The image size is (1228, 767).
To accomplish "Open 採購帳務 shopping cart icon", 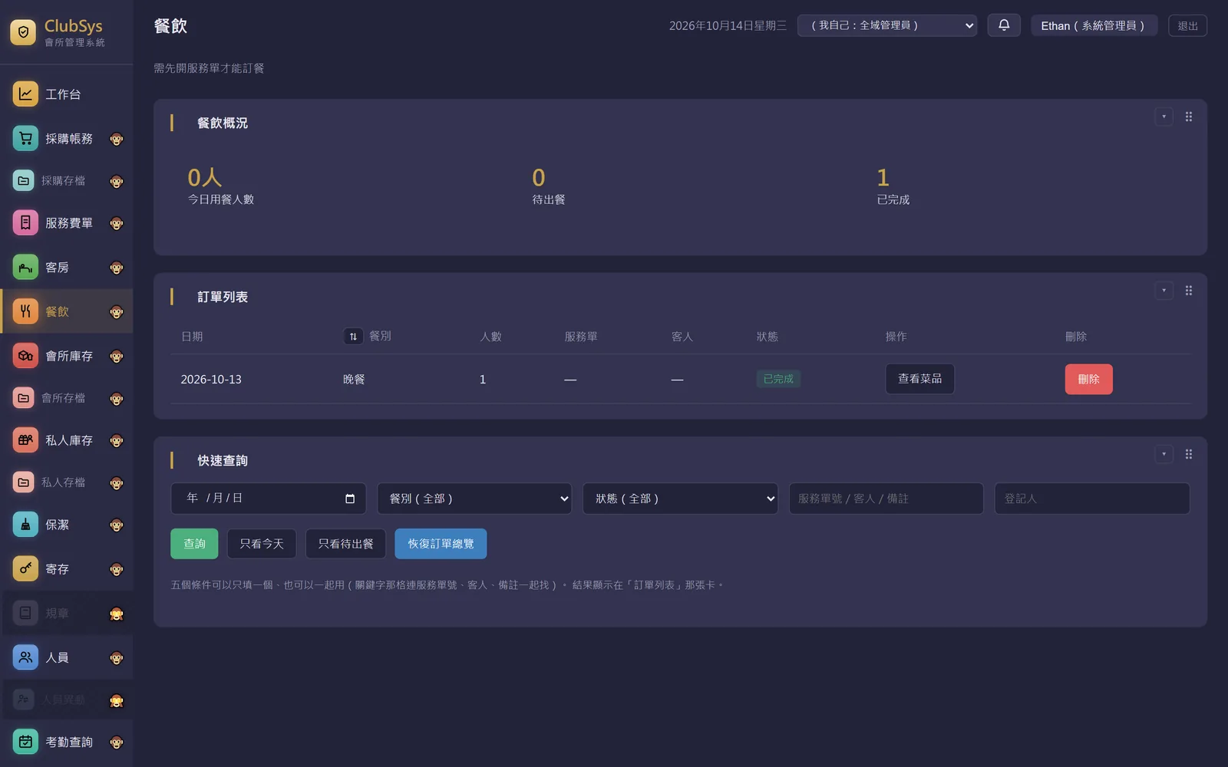I will click(25, 138).
